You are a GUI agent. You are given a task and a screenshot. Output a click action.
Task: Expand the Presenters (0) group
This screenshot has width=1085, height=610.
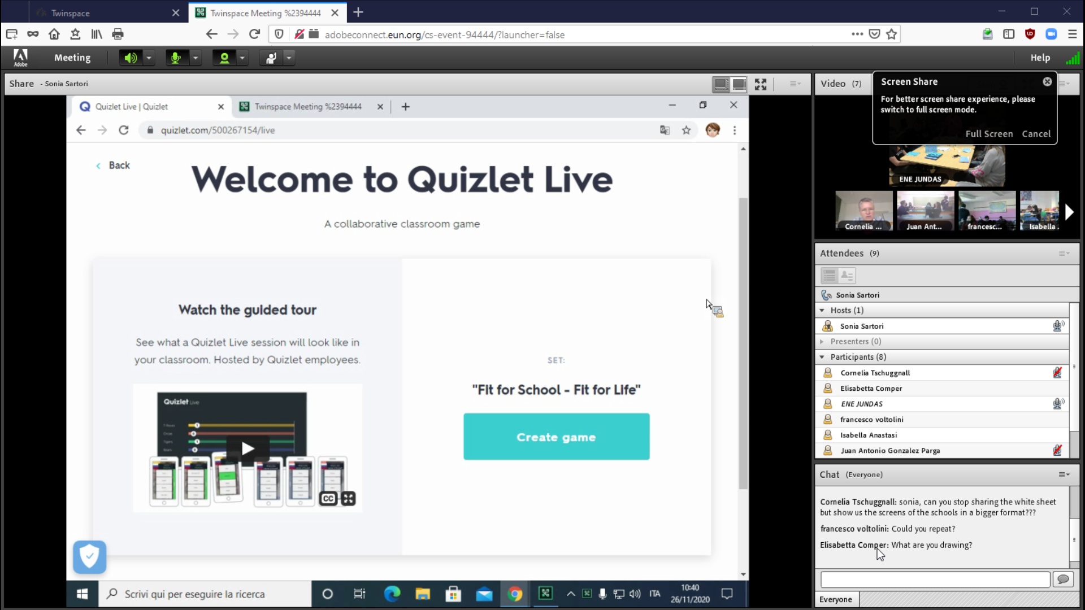click(x=822, y=342)
